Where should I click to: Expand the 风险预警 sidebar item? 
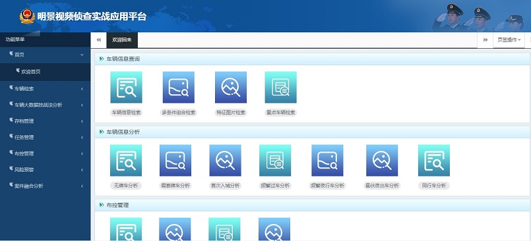coord(45,170)
